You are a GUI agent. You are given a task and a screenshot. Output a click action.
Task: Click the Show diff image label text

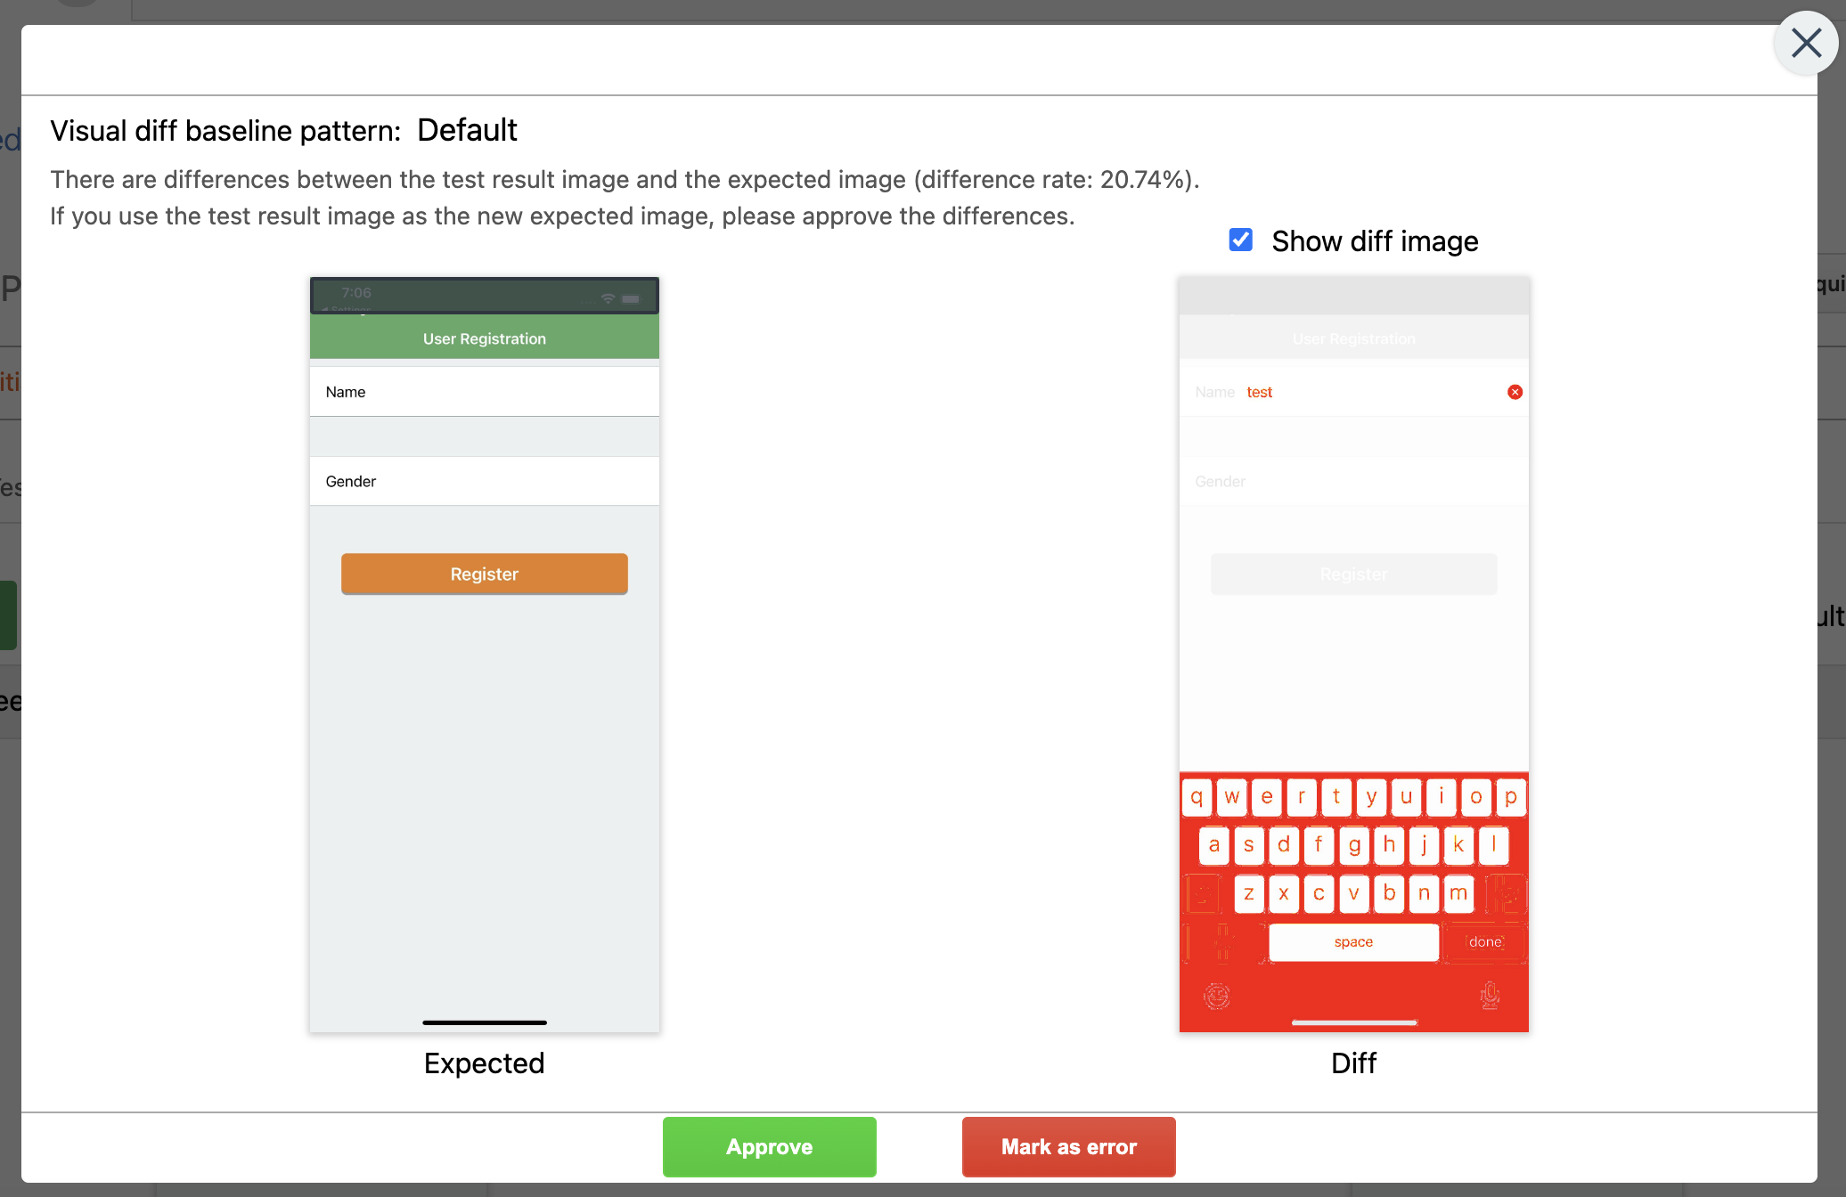1374,241
